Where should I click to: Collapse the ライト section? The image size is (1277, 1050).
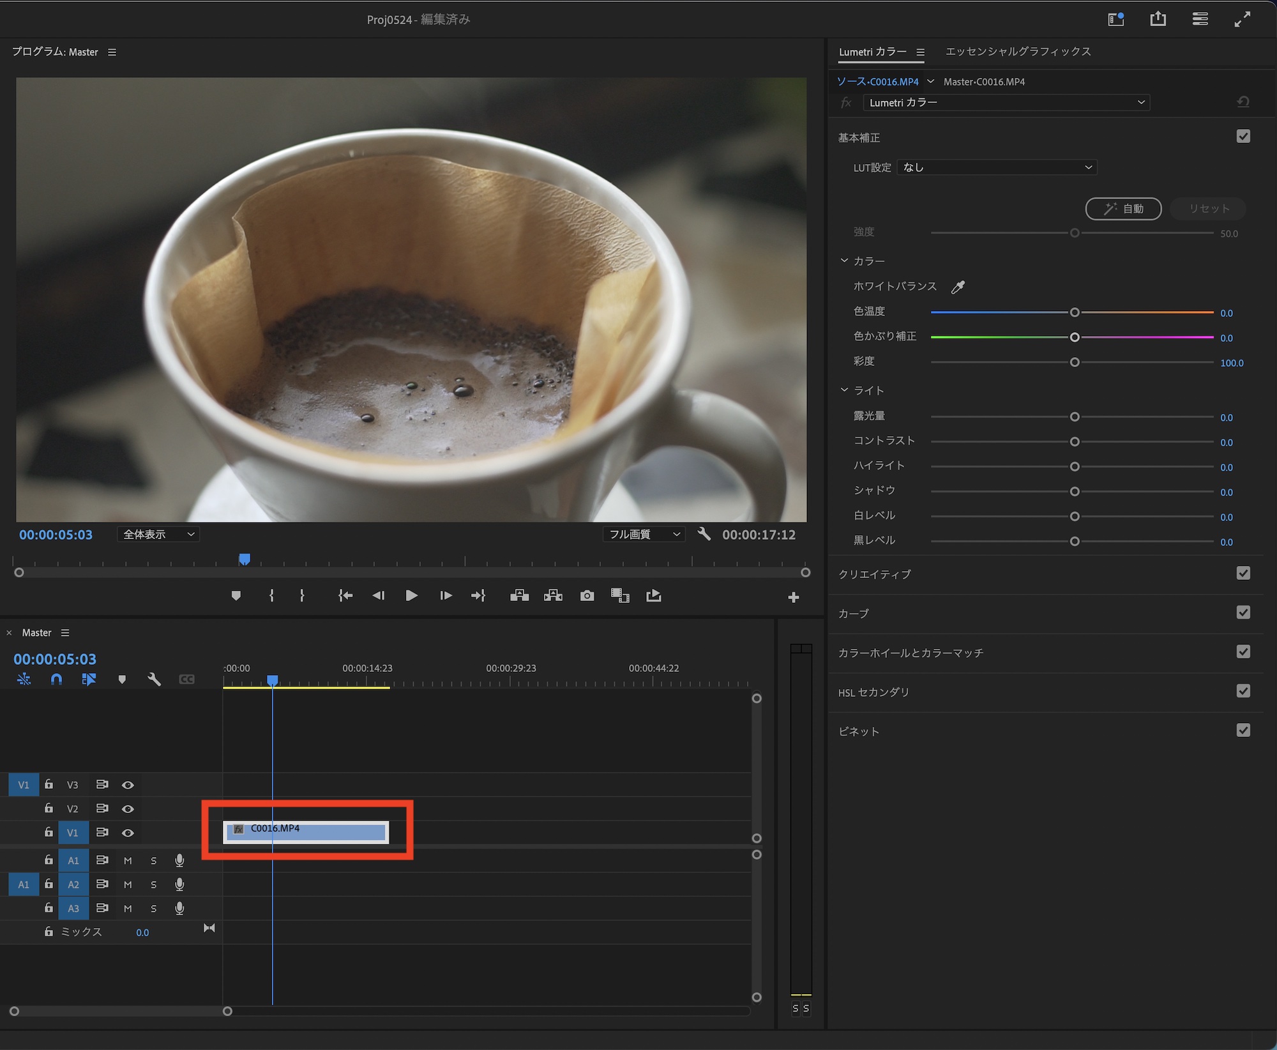844,390
